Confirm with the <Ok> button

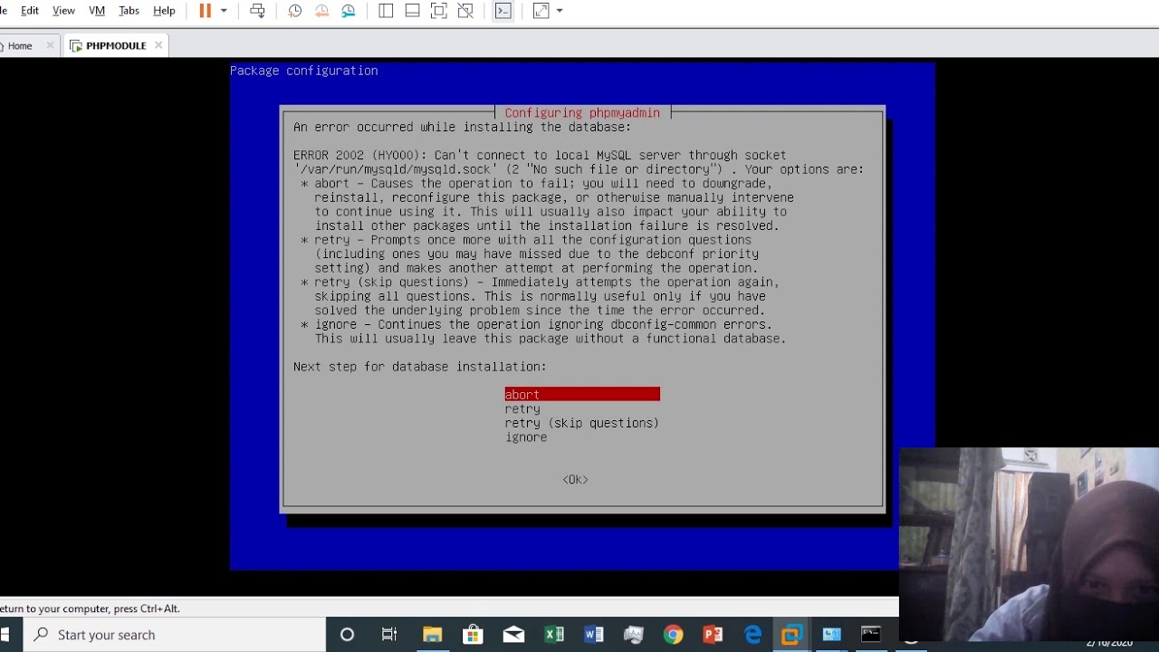coord(575,479)
